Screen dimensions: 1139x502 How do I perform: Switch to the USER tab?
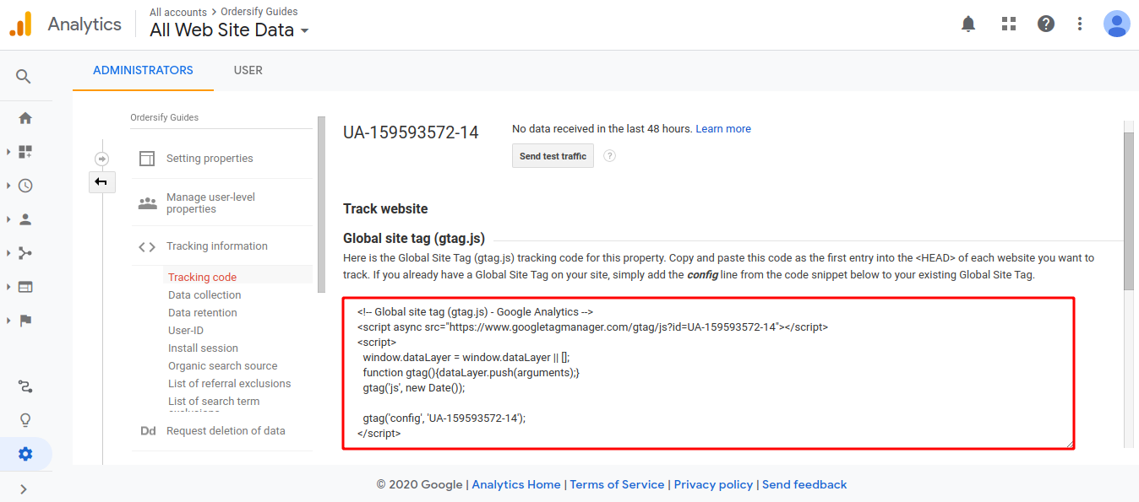(248, 70)
